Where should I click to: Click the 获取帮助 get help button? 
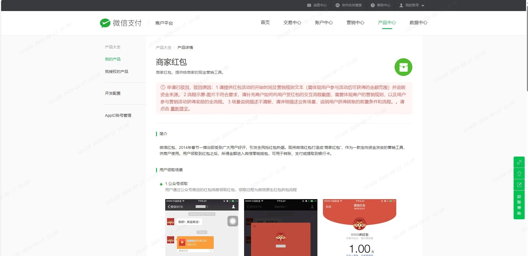click(519, 205)
